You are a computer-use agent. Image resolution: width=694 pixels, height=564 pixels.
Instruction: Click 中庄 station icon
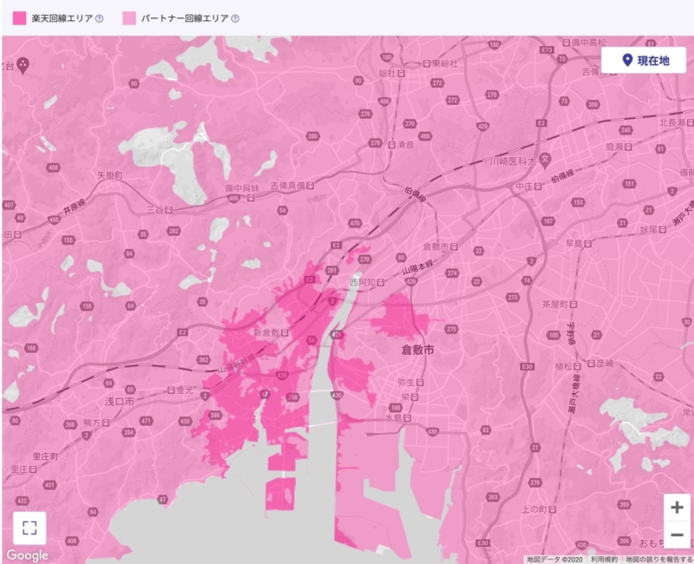538,187
